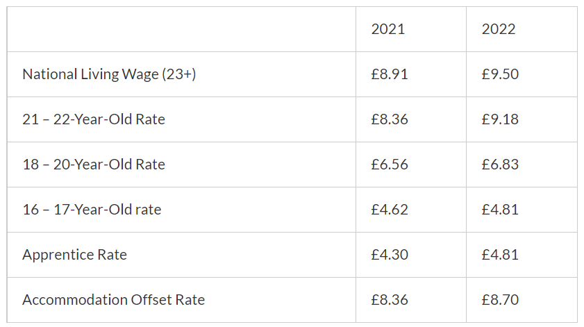584x327 pixels.
Task: Select the 16 – 17-Year-Old 2022 value £4.81
Action: click(x=500, y=210)
